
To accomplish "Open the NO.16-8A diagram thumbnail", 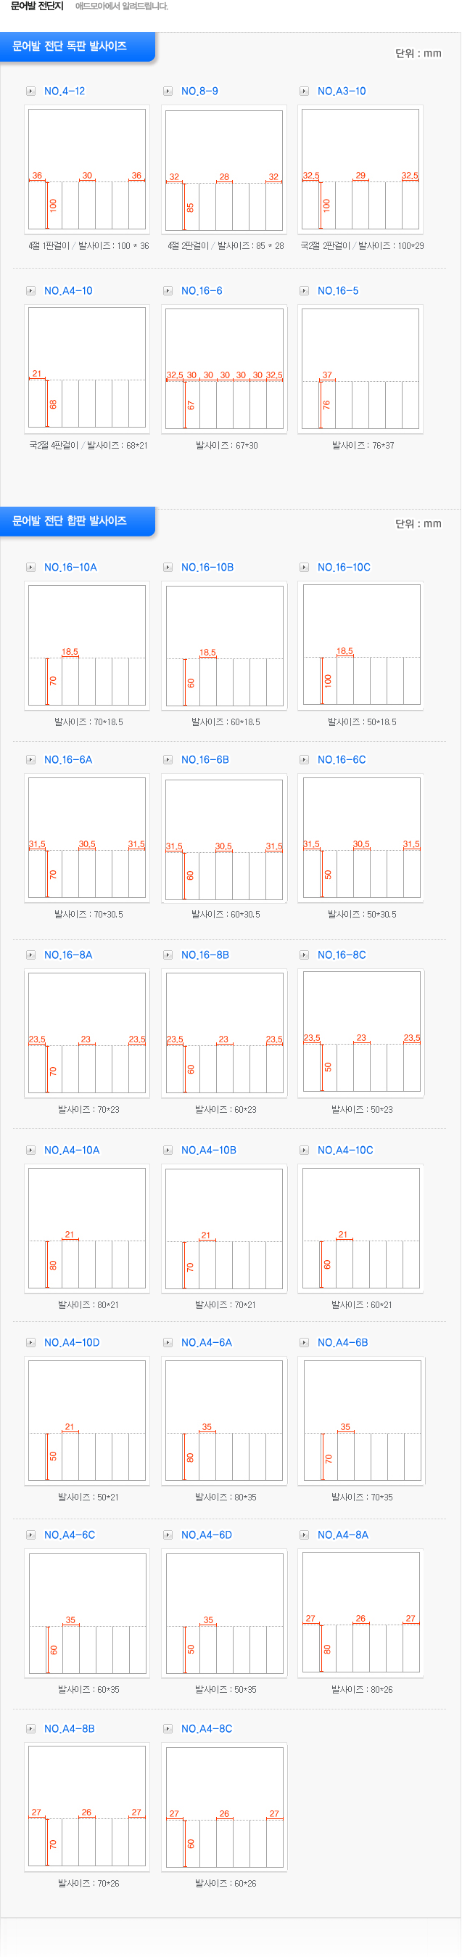I will (x=87, y=1033).
